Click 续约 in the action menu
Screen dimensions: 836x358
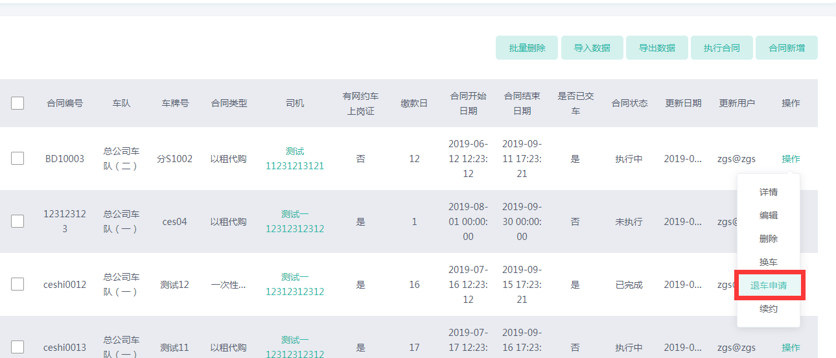point(769,309)
